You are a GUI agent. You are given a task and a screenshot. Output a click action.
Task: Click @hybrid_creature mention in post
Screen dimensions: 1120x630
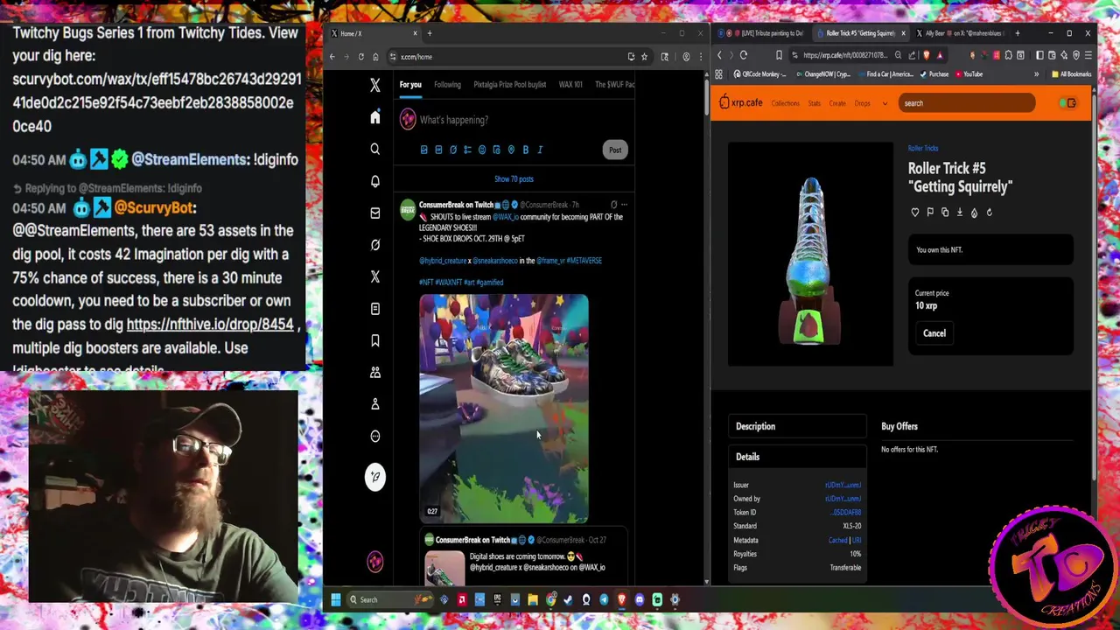(443, 261)
